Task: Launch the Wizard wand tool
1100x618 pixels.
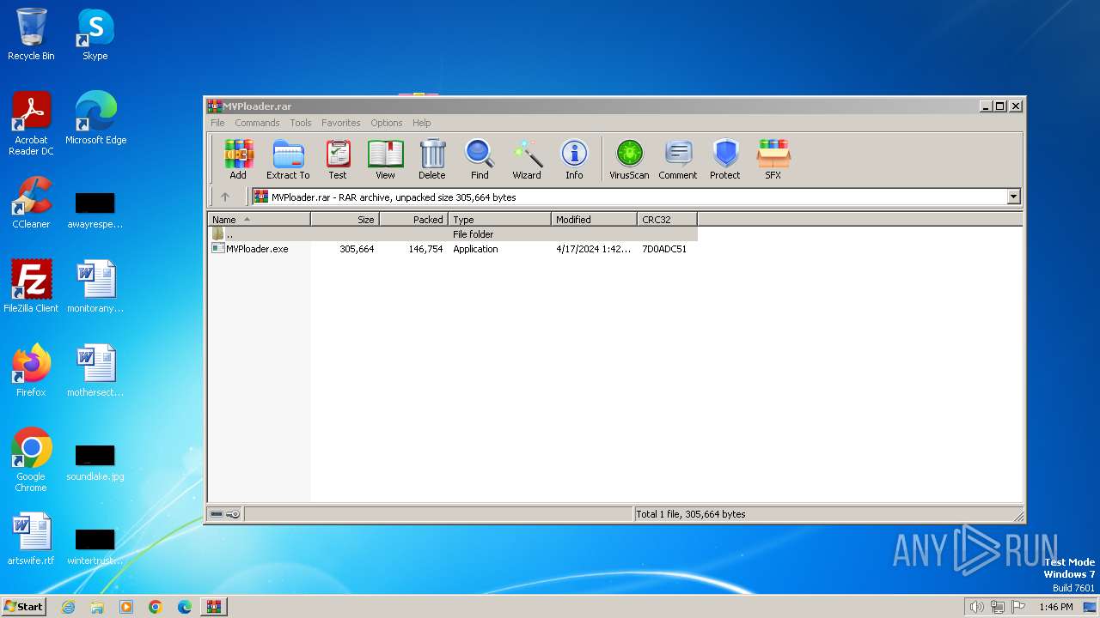Action: pos(527,160)
